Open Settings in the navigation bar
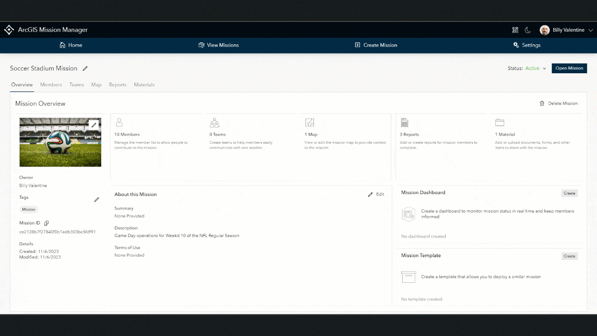Screen dimensions: 597x336 pyautogui.click(x=527, y=45)
